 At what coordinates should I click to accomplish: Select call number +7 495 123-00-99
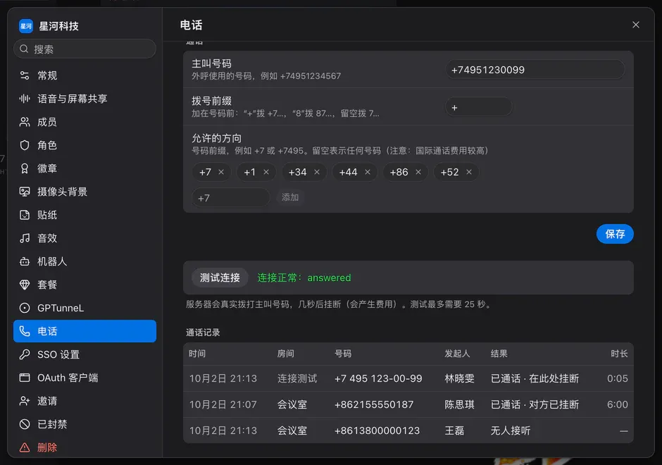378,378
